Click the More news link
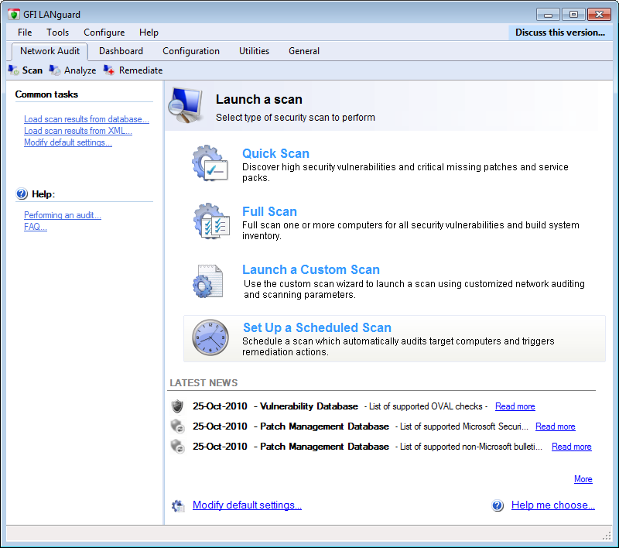 (x=583, y=479)
